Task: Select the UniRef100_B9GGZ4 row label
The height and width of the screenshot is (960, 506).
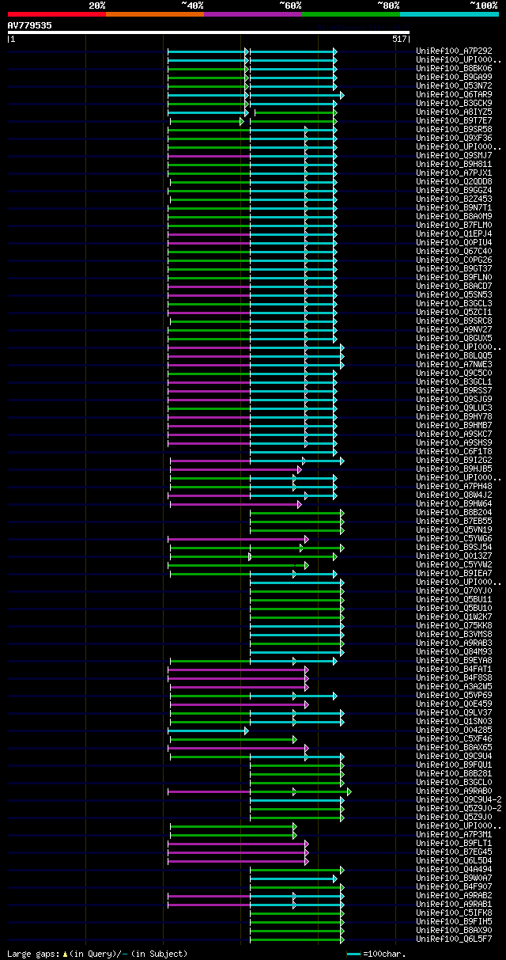Action: 455,190
